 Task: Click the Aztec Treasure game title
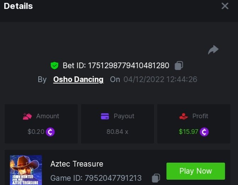pyautogui.click(x=77, y=164)
